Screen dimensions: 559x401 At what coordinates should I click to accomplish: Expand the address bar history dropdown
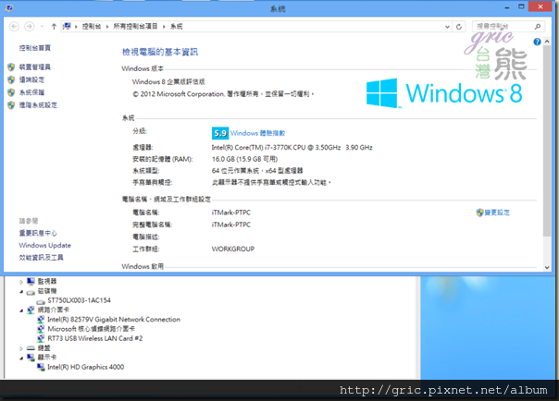coord(447,26)
